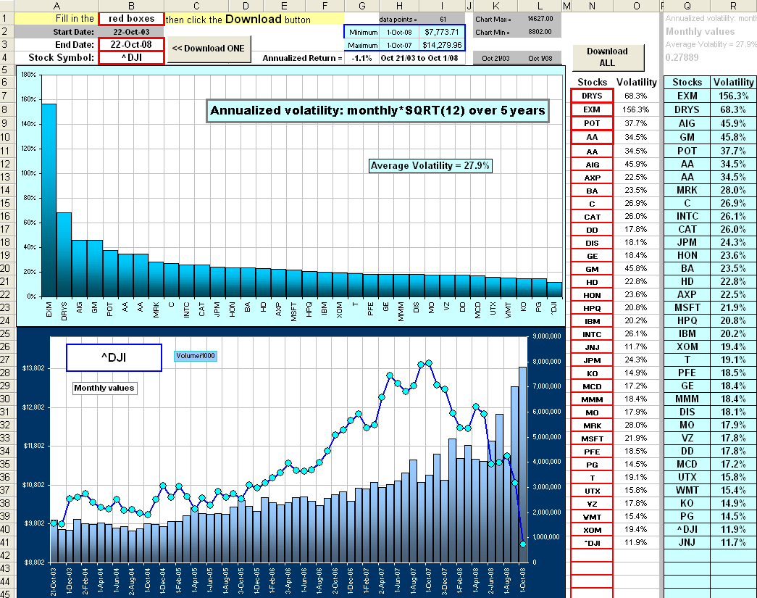Select the -1.1% annualized return value
The image size is (757, 598).
click(362, 58)
